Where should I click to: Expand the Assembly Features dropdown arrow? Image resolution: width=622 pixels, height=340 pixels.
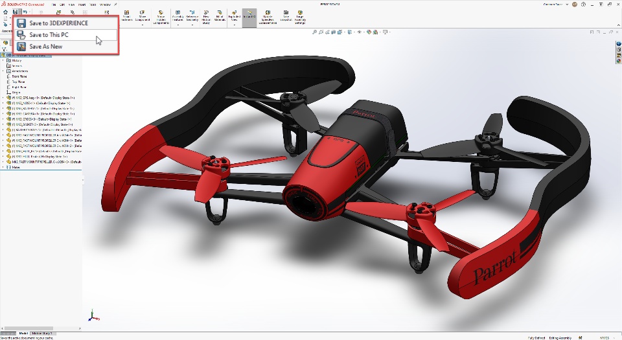coord(178,25)
